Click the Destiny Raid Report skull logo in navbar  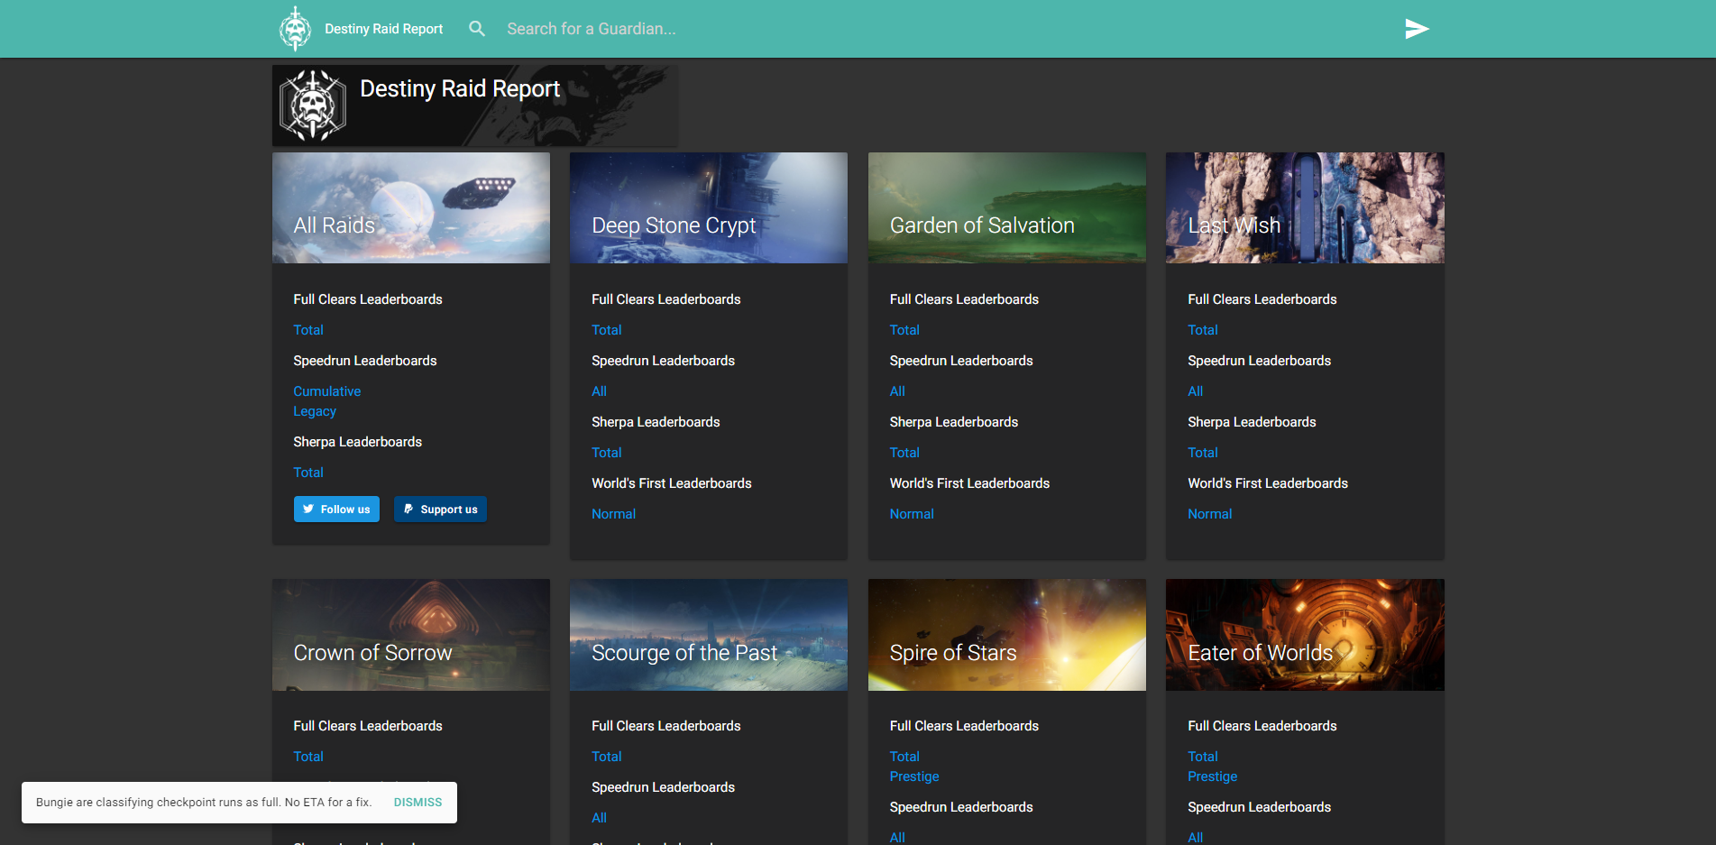pyautogui.click(x=295, y=29)
